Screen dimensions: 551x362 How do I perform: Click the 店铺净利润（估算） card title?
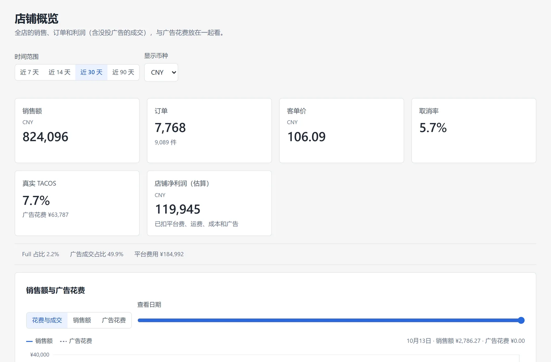pos(184,184)
